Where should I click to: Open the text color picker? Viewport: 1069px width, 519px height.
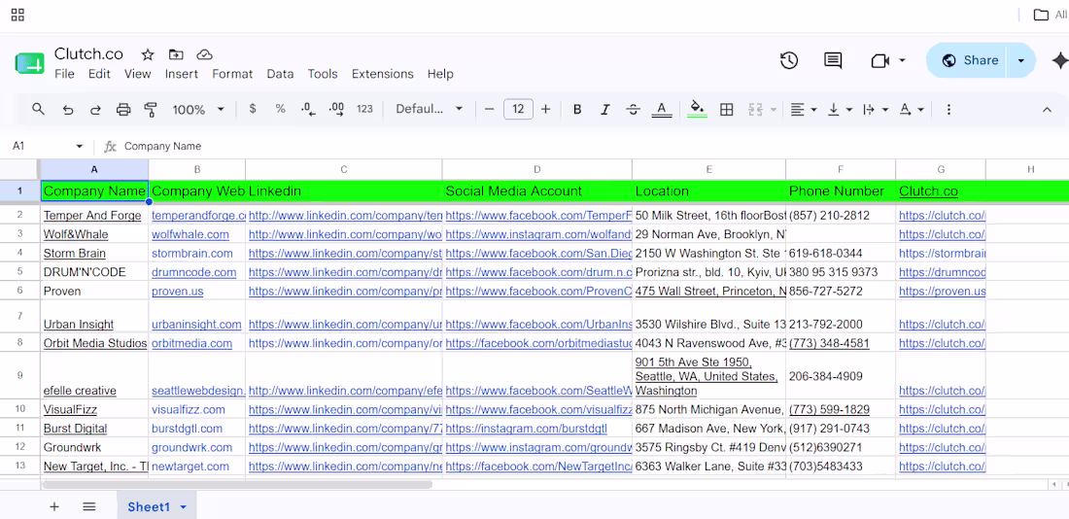point(661,109)
